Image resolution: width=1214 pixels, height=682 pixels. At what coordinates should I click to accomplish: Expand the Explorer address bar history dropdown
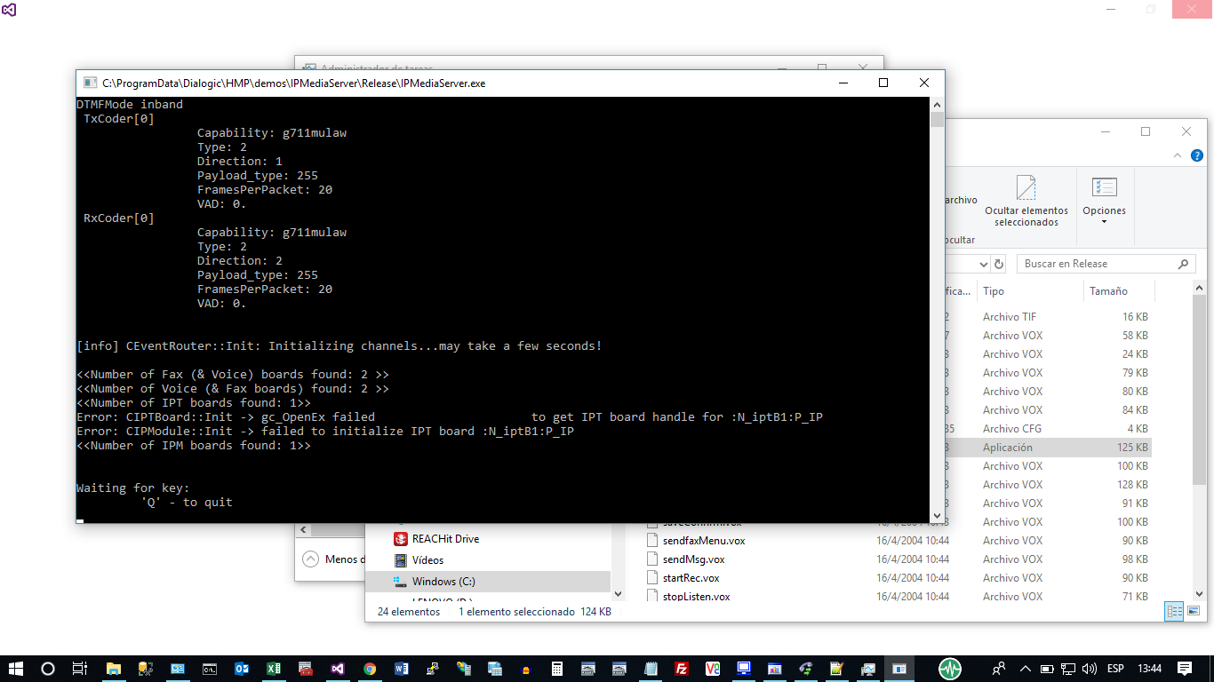coord(983,265)
